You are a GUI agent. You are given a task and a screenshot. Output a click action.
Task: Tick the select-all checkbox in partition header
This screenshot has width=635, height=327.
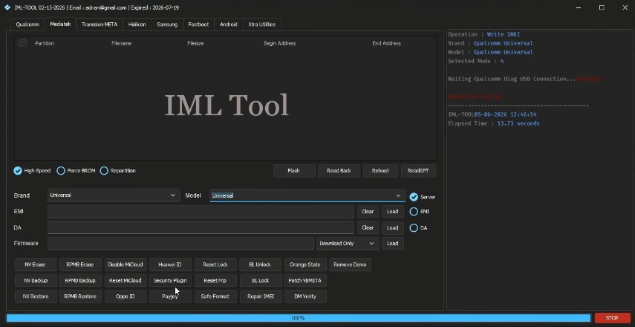click(x=23, y=42)
